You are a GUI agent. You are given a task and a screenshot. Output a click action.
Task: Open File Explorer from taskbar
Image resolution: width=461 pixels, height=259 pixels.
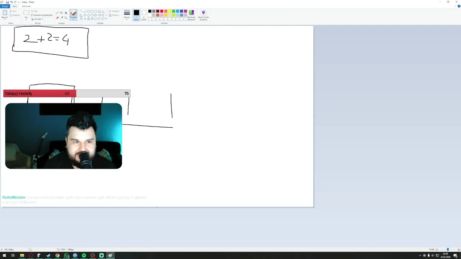(22, 255)
